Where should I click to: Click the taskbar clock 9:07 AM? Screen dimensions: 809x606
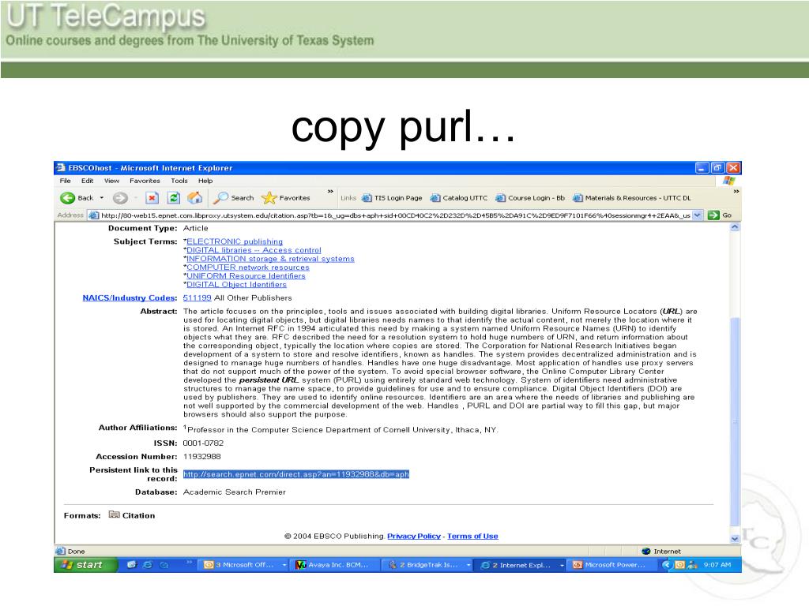(x=717, y=565)
